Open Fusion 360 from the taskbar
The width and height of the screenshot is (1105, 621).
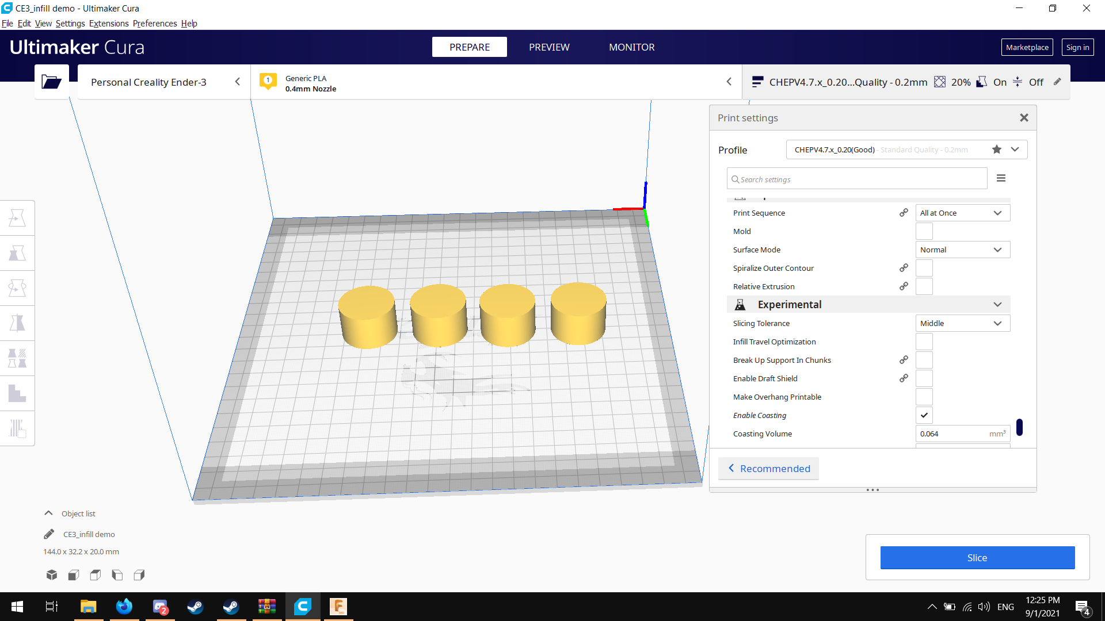point(338,607)
